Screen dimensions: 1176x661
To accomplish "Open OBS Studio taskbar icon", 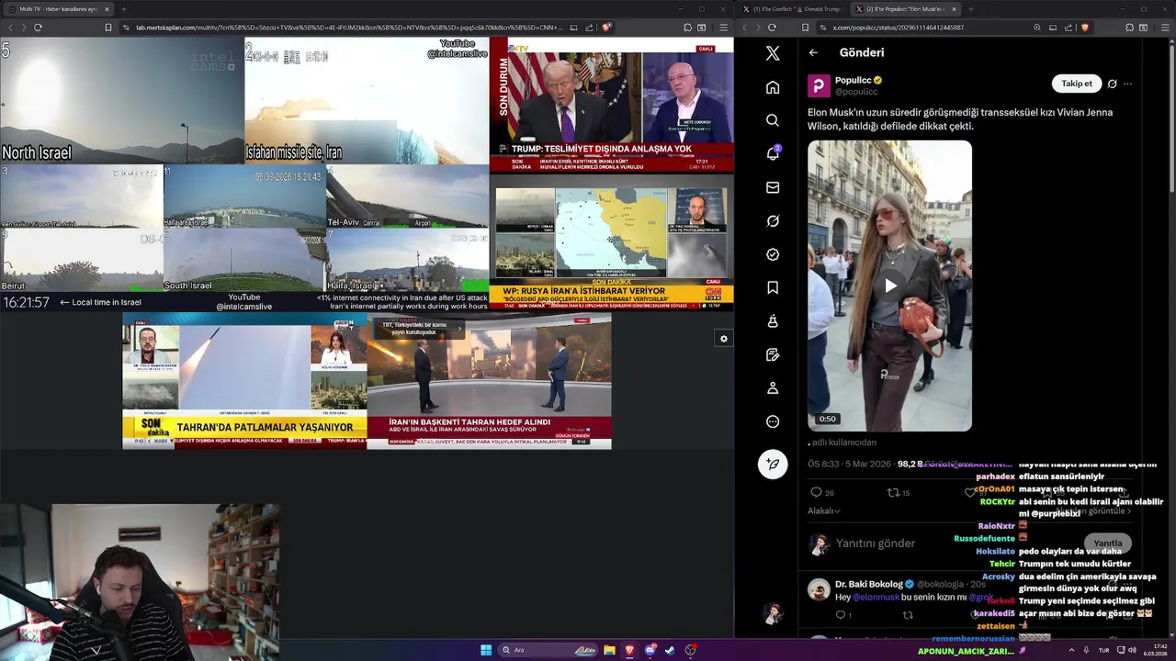I will pos(691,650).
